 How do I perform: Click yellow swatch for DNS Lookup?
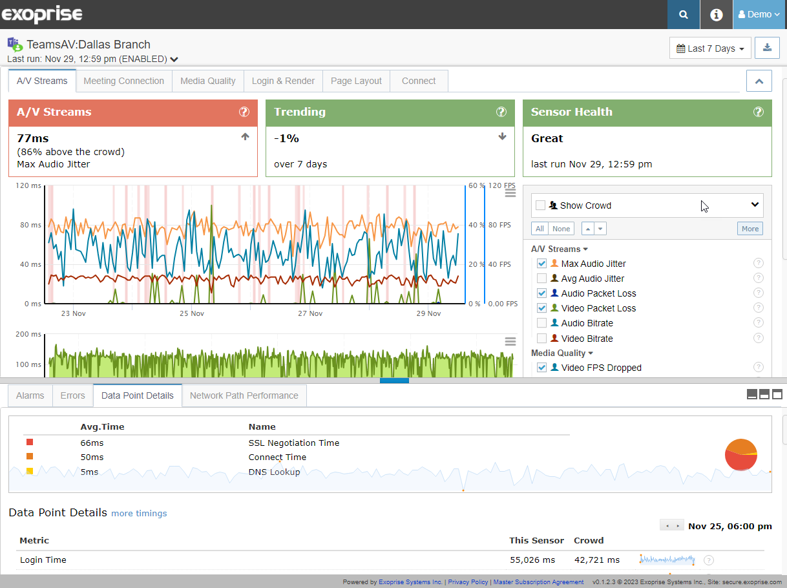point(30,471)
